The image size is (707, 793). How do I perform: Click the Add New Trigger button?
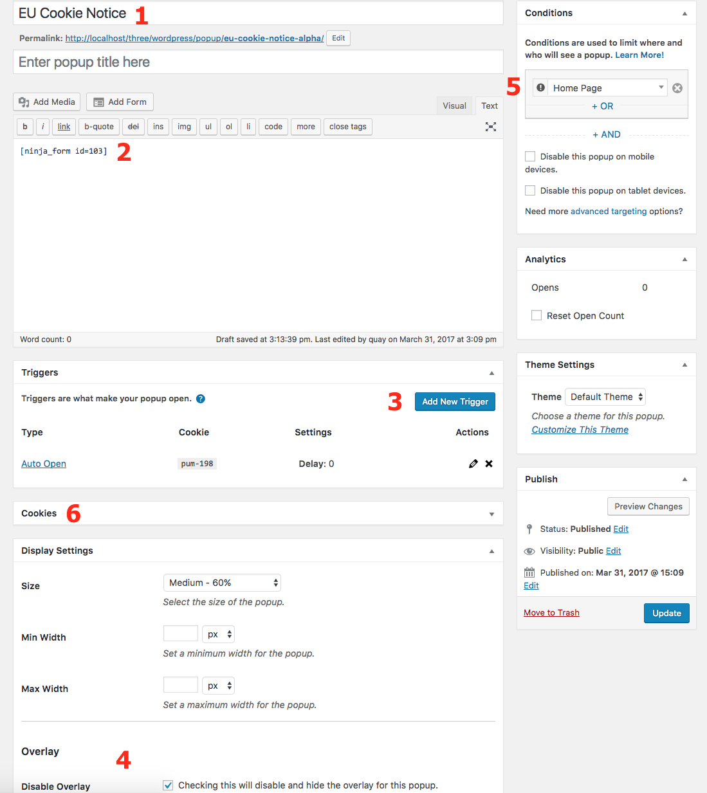(x=455, y=401)
